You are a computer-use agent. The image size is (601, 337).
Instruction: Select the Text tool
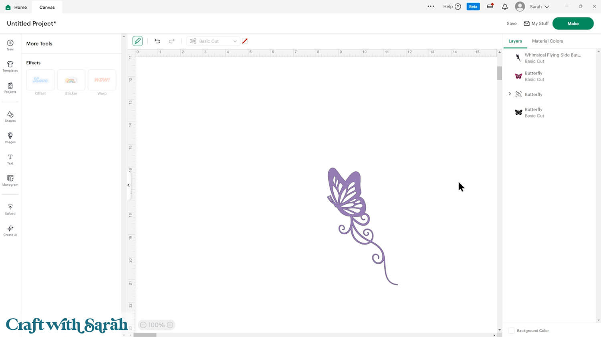(x=10, y=159)
